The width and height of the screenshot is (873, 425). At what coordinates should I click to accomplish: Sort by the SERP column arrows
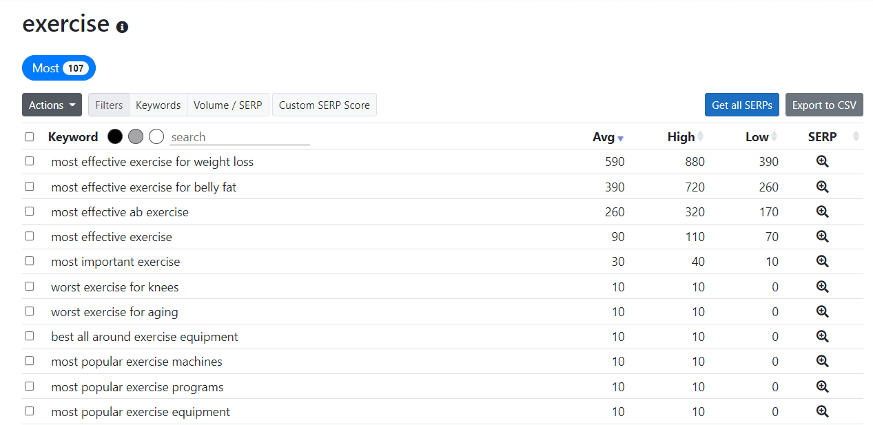856,136
